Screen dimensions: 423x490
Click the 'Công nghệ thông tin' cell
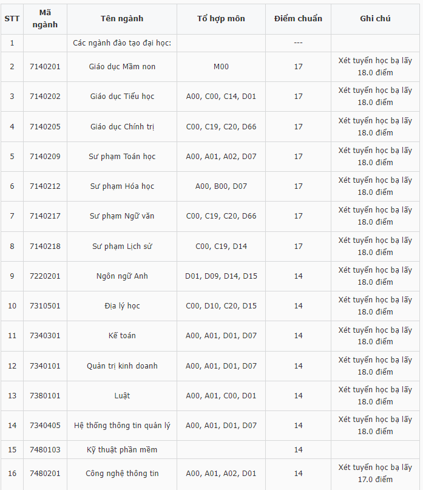pyautogui.click(x=122, y=474)
